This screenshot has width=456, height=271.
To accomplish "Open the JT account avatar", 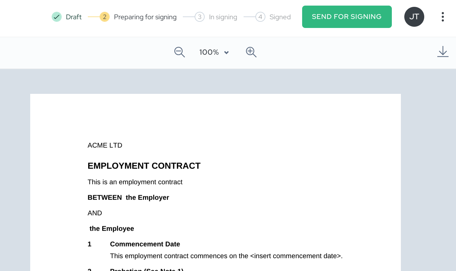I will pyautogui.click(x=414, y=17).
